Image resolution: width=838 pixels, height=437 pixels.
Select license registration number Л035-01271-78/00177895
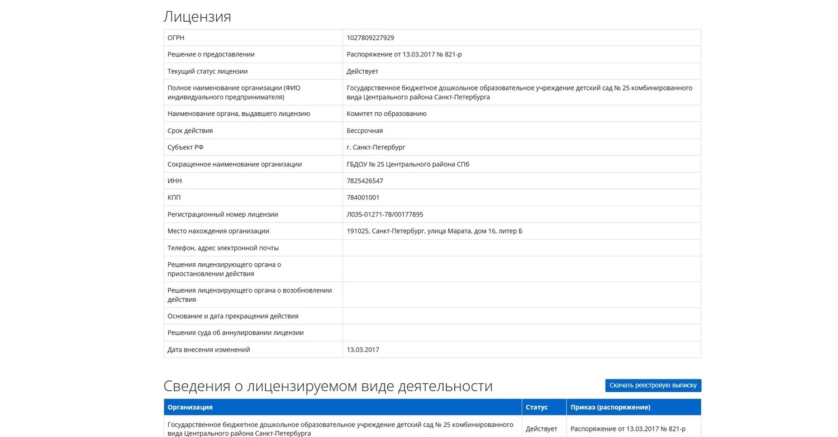click(x=384, y=215)
